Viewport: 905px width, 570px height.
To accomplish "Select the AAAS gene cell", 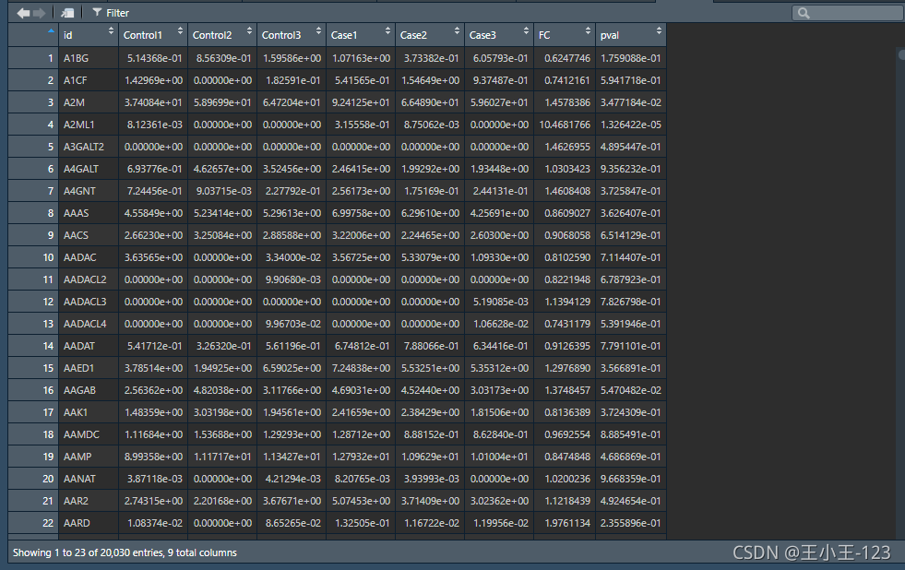I will tap(89, 213).
